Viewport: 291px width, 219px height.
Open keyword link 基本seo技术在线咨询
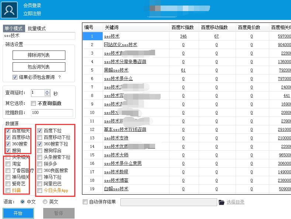[x=125, y=129]
